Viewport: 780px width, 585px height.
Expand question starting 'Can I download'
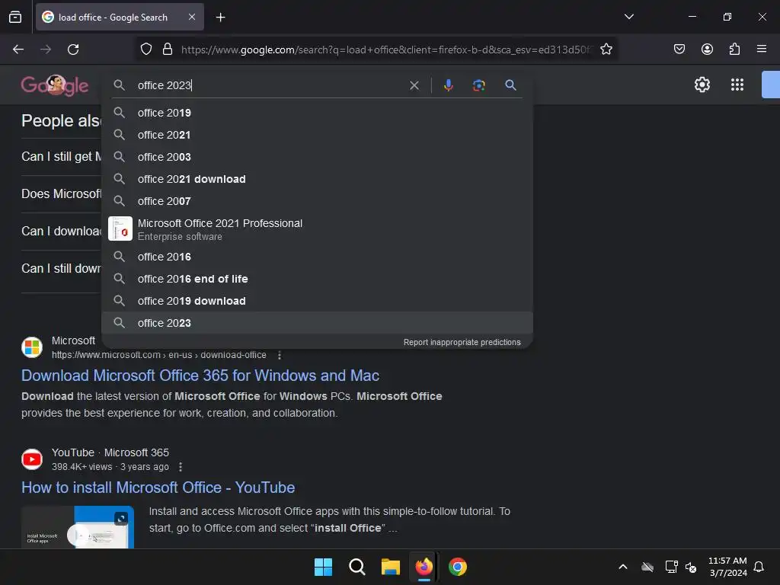(61, 232)
